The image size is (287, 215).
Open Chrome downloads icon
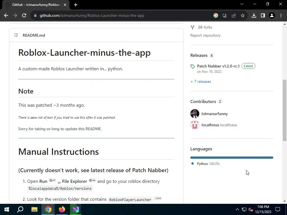(x=254, y=16)
